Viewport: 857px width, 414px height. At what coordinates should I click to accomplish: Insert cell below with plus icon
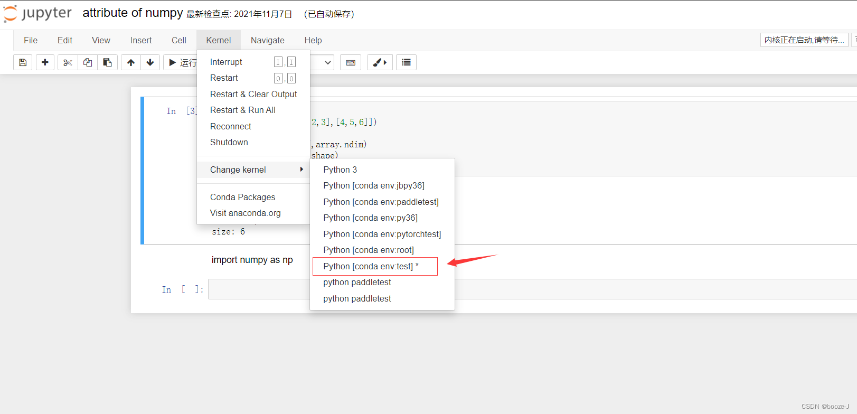(45, 62)
